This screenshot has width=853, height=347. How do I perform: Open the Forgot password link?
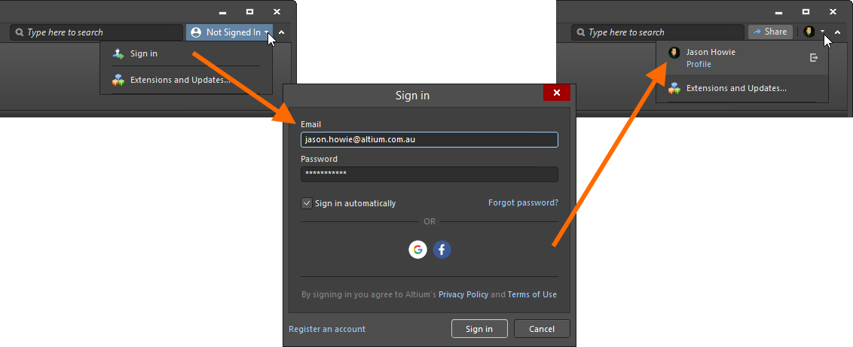tap(523, 202)
